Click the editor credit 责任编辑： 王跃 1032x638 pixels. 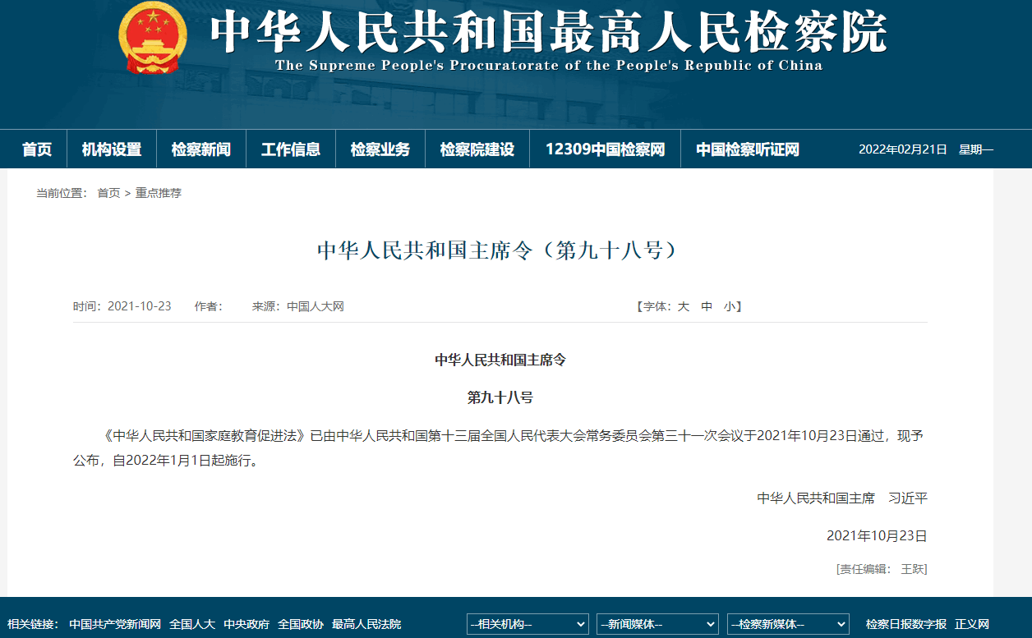882,568
